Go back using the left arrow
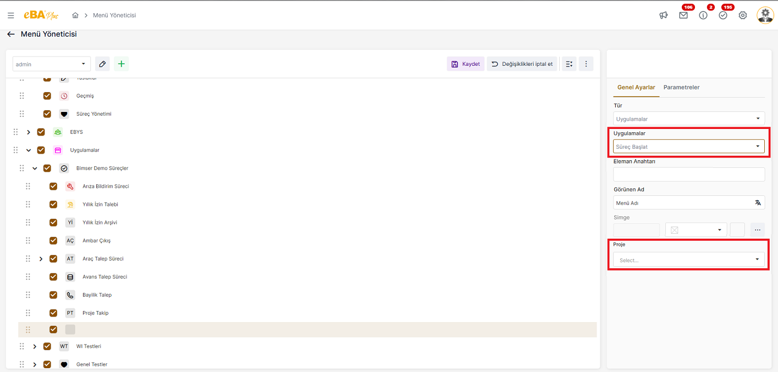 pos(11,34)
